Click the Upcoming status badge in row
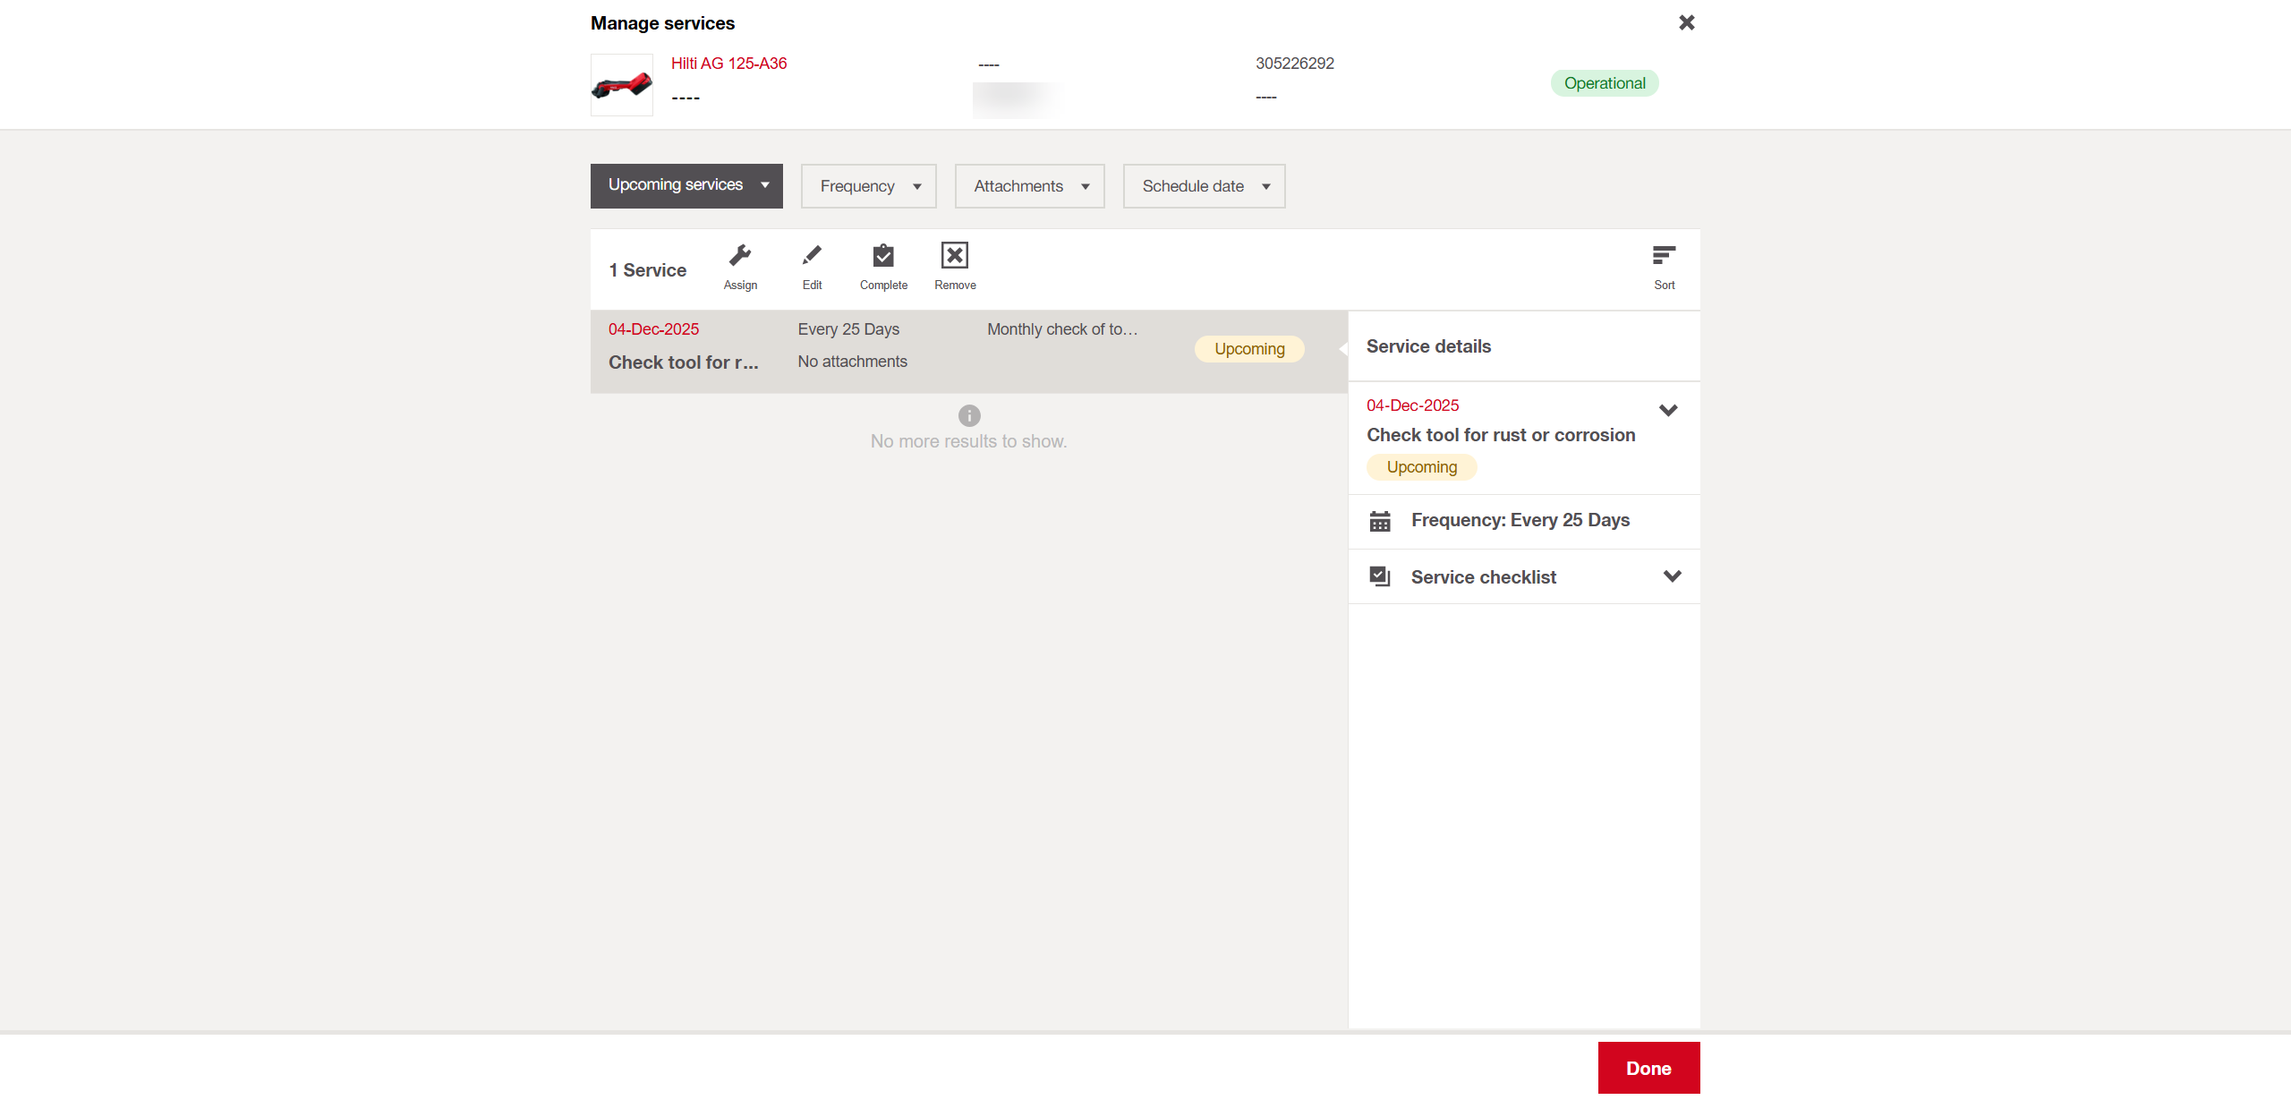2291x1100 pixels. click(x=1249, y=349)
